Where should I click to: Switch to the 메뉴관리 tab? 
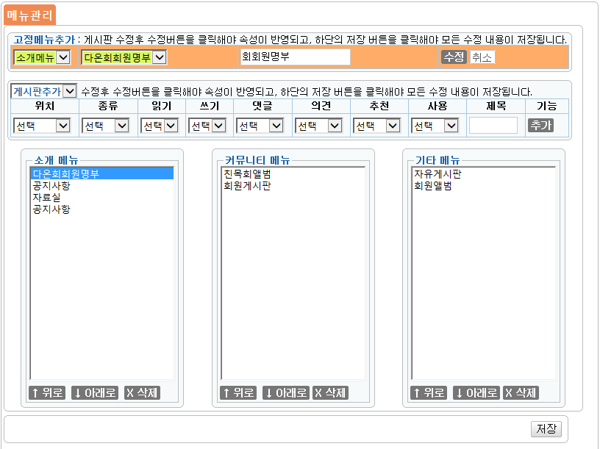(x=29, y=14)
